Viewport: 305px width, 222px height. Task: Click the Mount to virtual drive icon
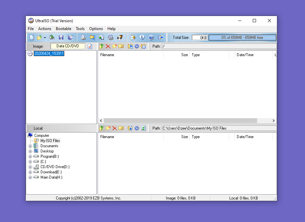pyautogui.click(x=111, y=38)
